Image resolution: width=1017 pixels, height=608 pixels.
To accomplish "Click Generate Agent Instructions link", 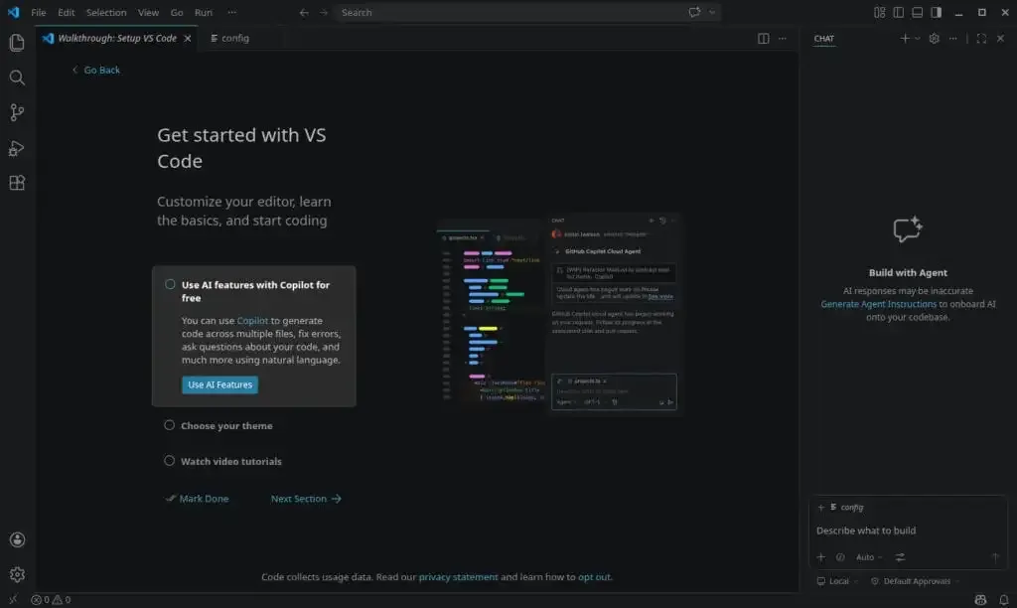I will pyautogui.click(x=878, y=304).
